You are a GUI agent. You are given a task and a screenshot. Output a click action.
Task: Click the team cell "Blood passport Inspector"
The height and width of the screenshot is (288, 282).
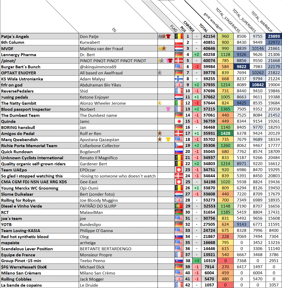[40, 109]
